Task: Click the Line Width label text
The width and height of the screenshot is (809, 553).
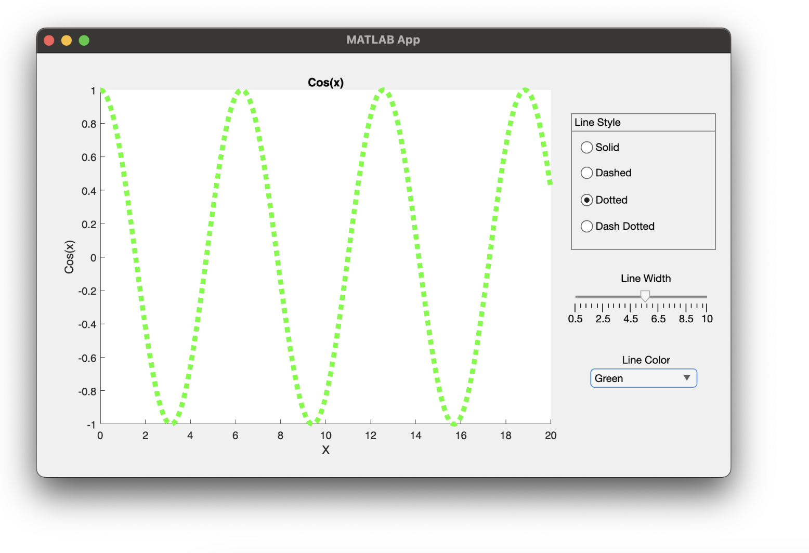Action: coord(645,278)
